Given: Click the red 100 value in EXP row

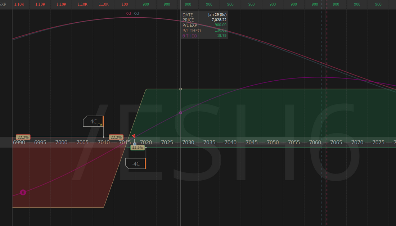Looking at the screenshot, I should [x=125, y=4].
